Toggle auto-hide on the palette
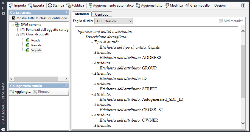 click(3, 8)
